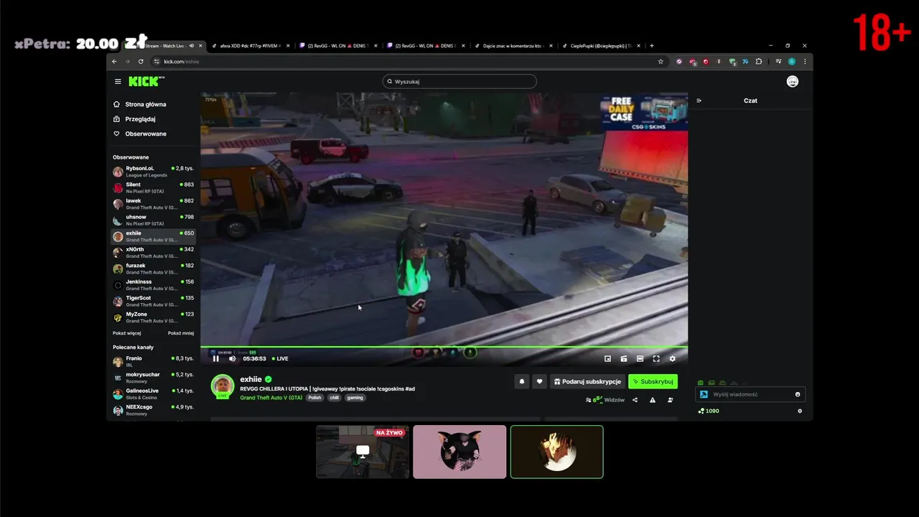Open recommended channel mokrysuchar
The image size is (919, 517).
tap(153, 378)
